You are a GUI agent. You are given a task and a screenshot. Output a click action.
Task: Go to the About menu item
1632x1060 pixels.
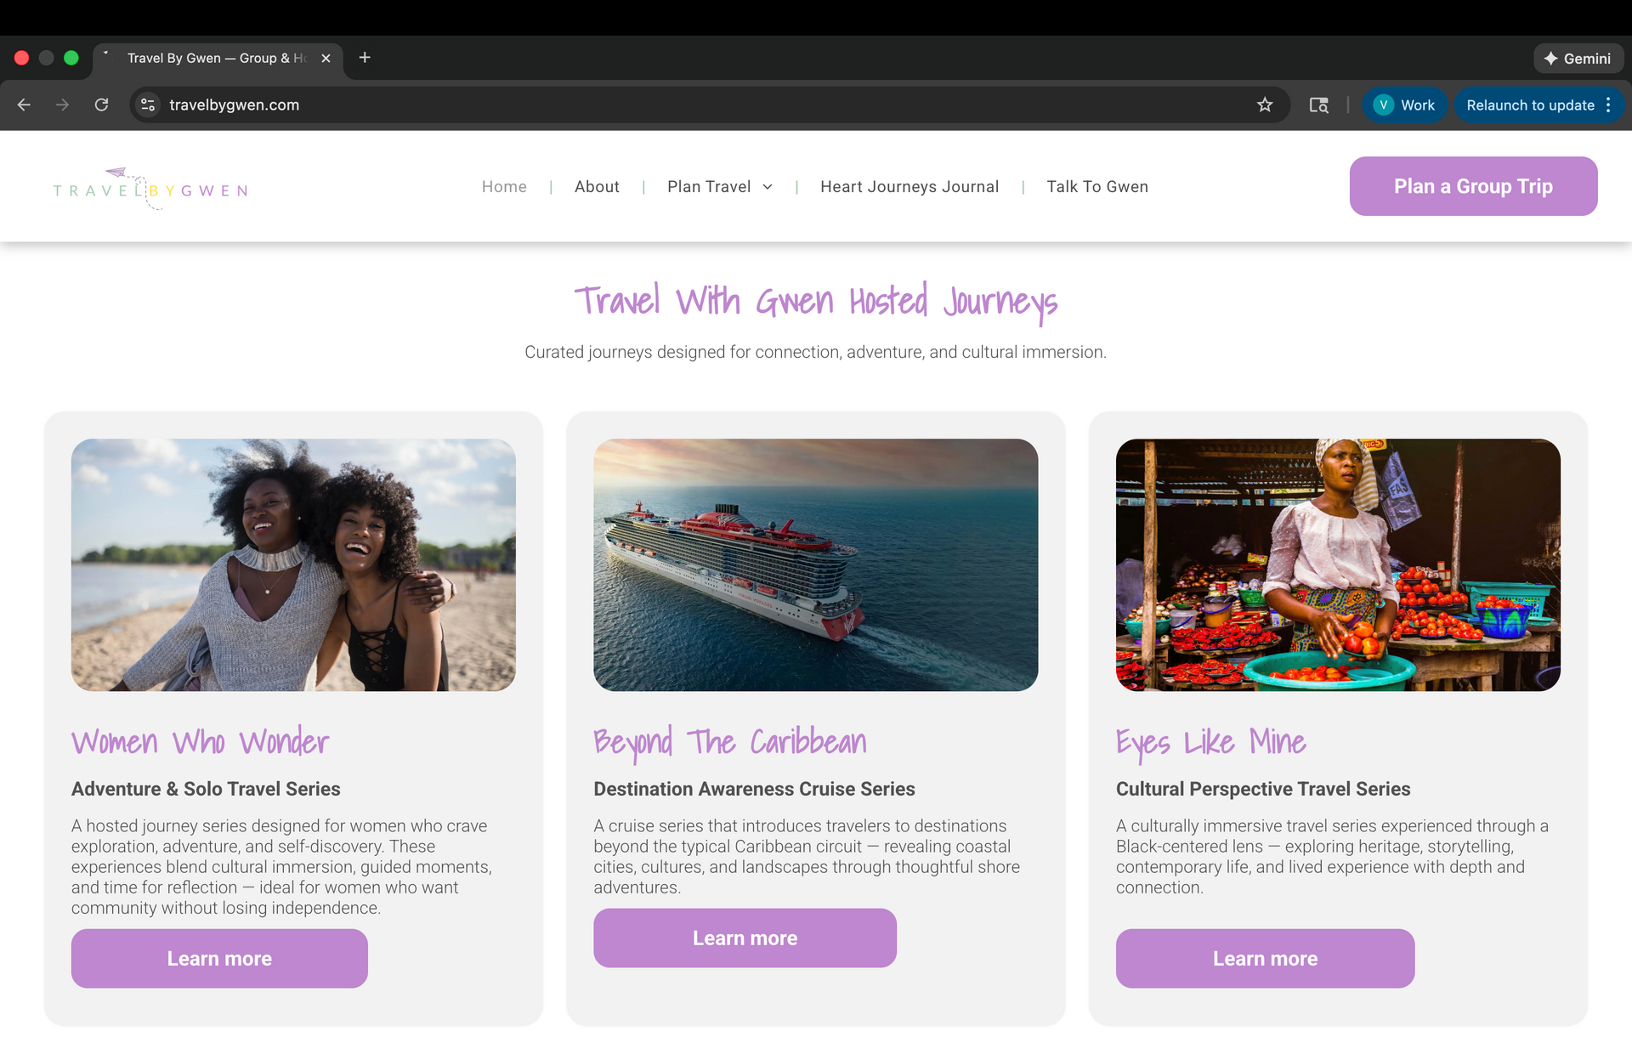tap(597, 187)
